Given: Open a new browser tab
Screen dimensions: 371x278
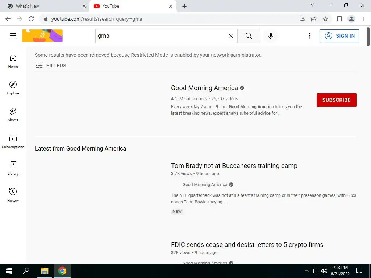Looking at the screenshot, I should click(184, 6).
